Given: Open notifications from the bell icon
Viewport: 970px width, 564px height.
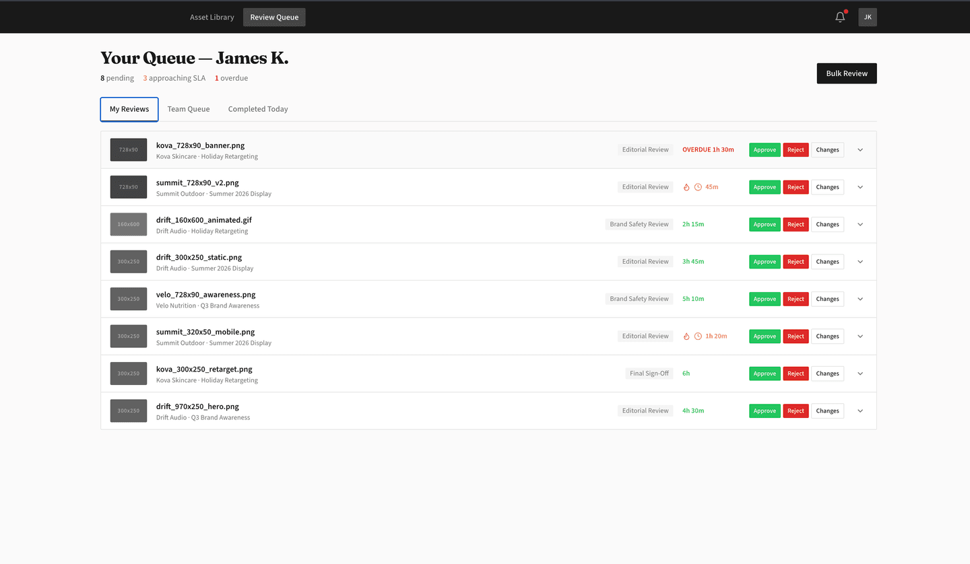Looking at the screenshot, I should 839,16.
